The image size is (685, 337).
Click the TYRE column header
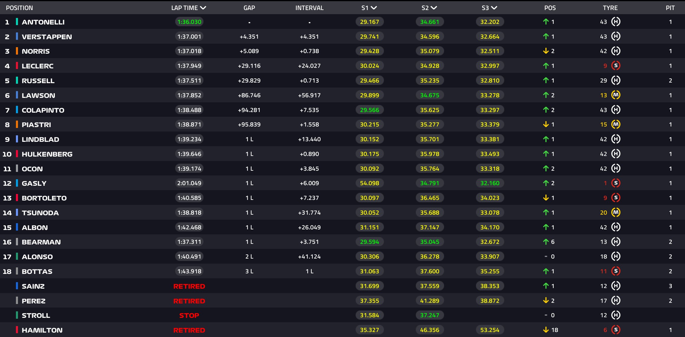(610, 8)
